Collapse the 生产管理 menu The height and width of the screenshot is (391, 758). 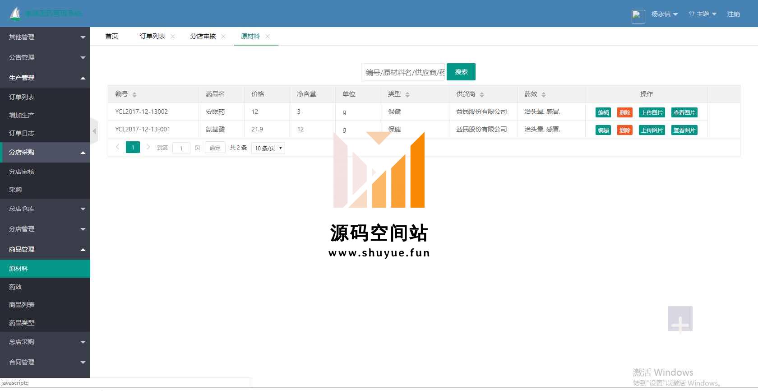point(45,78)
